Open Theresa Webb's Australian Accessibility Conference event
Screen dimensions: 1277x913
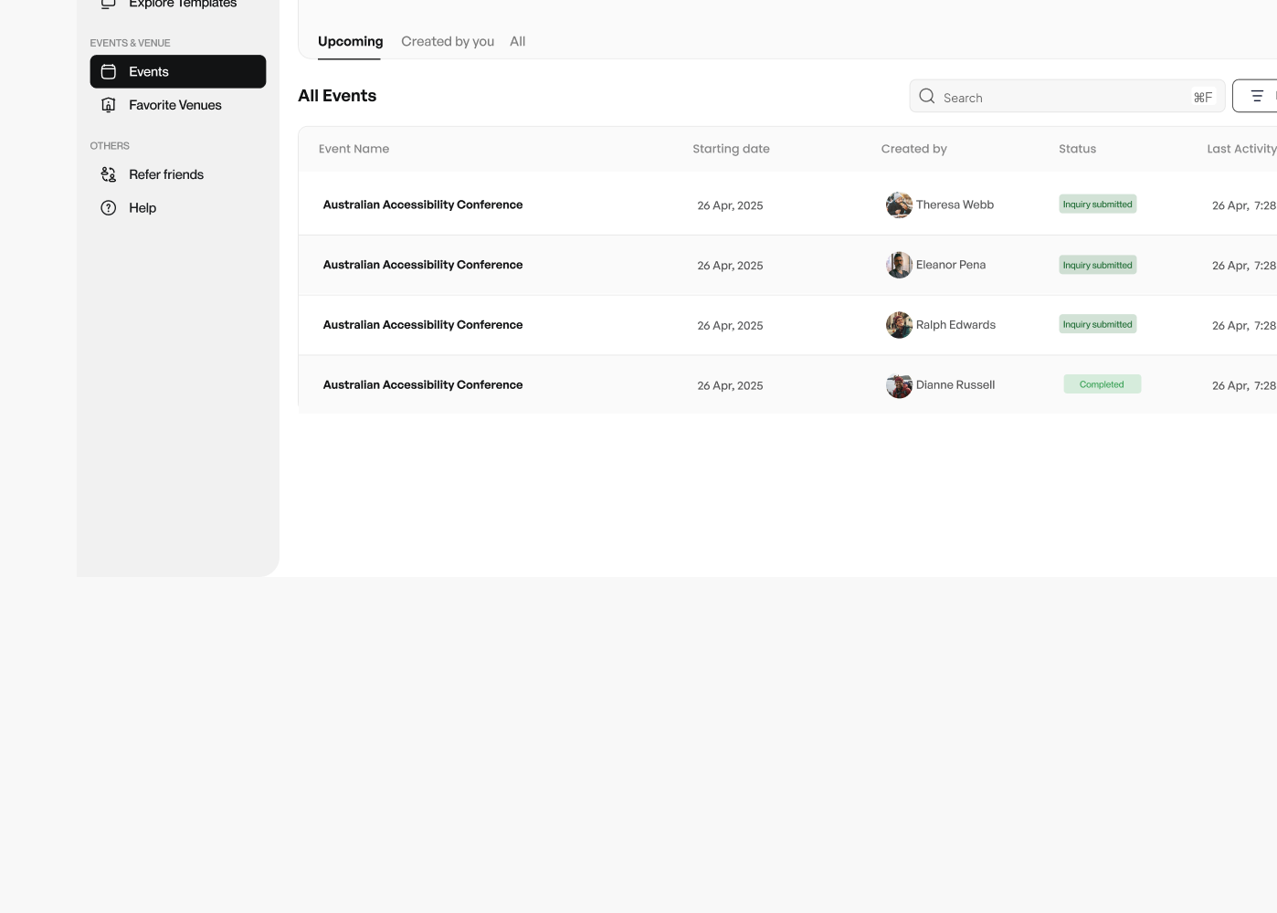tap(423, 205)
